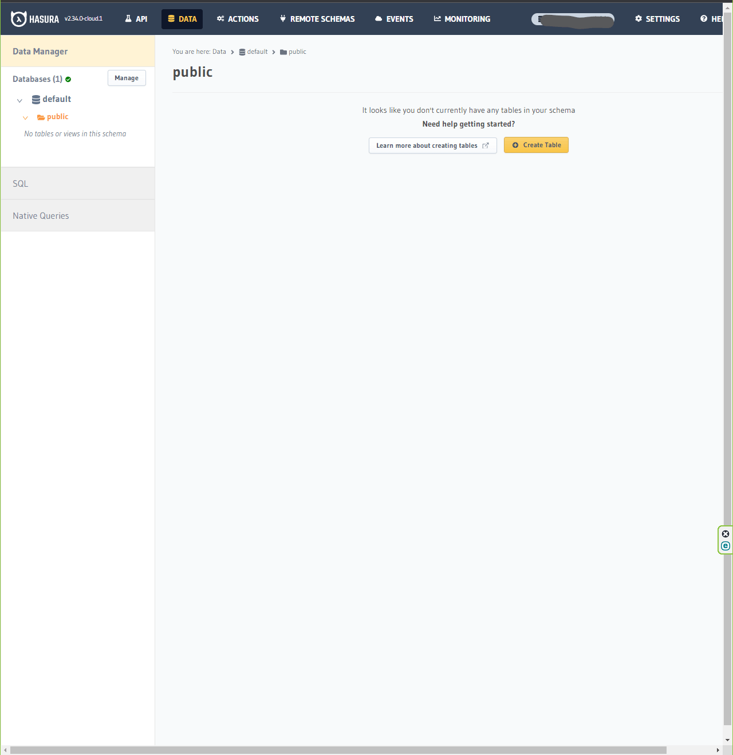
Task: Collapse the default database tree node
Action: [x=19, y=100]
